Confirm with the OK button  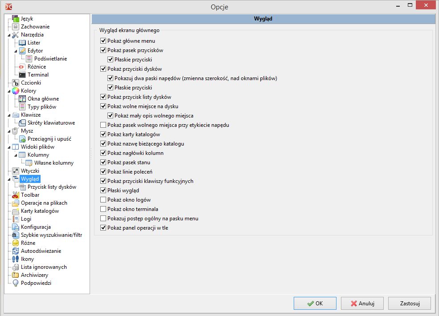coord(315,304)
